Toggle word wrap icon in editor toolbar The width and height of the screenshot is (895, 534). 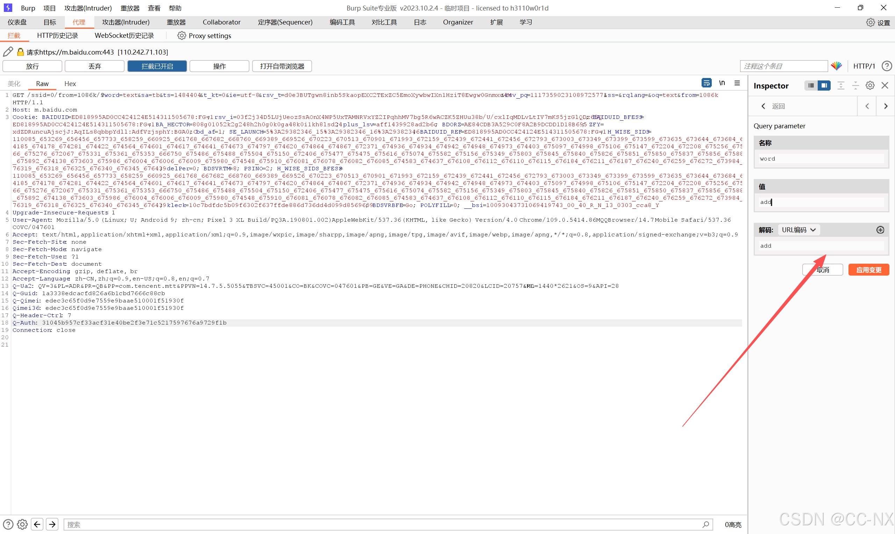click(706, 83)
